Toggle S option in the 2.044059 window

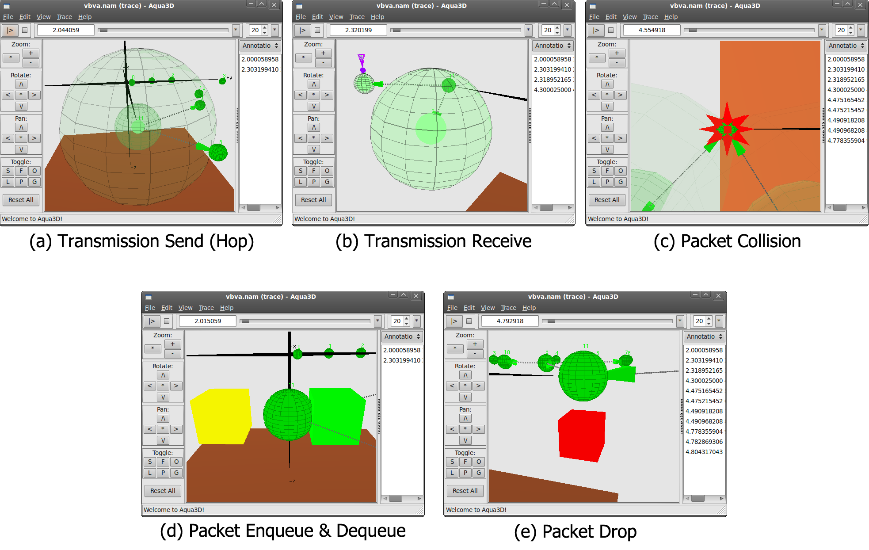pyautogui.click(x=8, y=171)
